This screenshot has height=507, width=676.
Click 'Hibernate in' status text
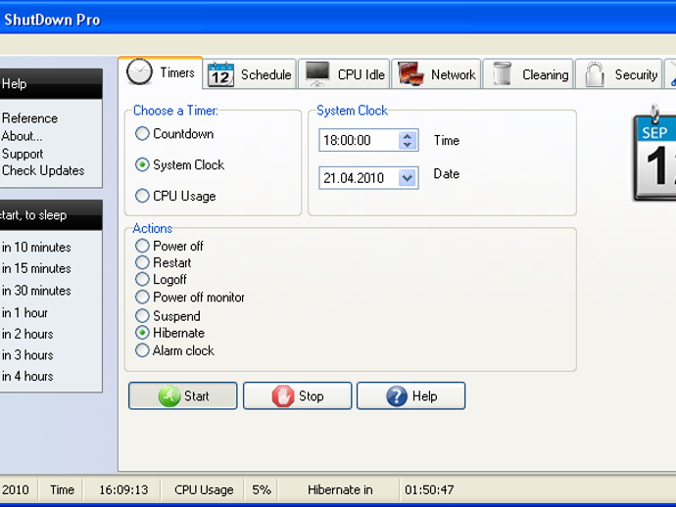click(x=340, y=489)
